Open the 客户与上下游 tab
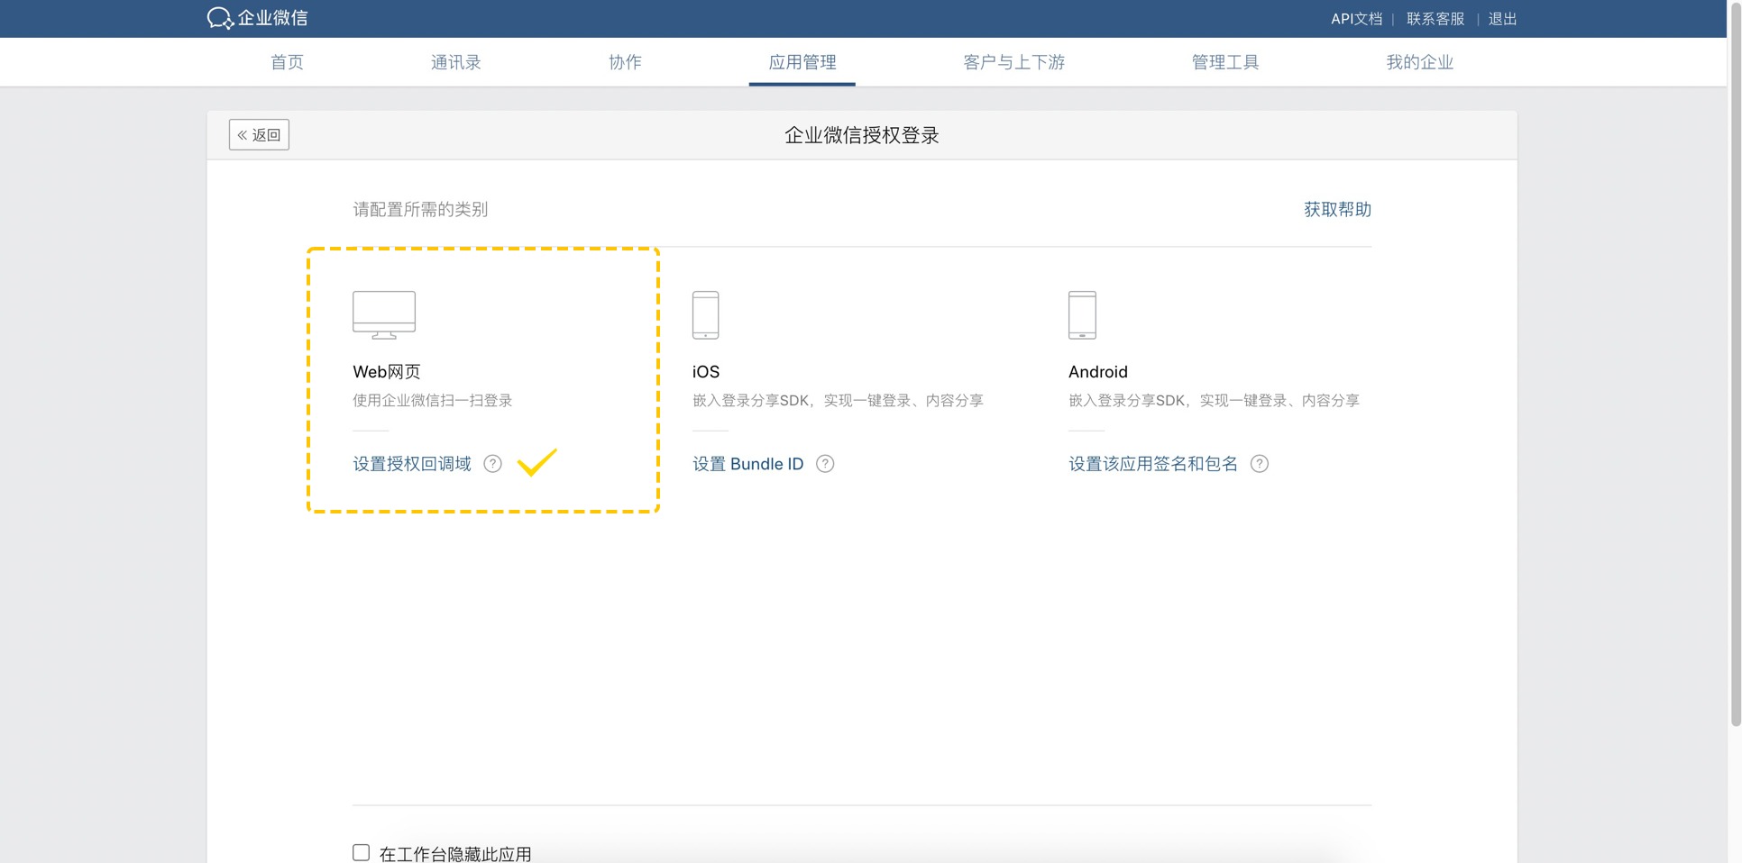 pos(1013,62)
